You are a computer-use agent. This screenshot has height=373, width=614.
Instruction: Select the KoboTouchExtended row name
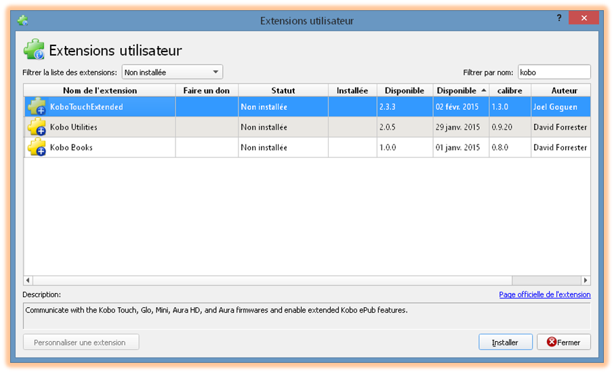[x=87, y=107]
